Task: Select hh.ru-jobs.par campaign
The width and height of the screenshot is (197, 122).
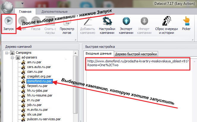Action: (x=37, y=91)
